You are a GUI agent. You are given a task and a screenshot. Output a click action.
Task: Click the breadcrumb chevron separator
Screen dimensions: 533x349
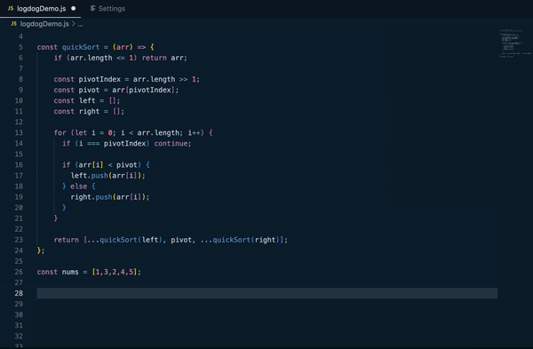coord(74,24)
